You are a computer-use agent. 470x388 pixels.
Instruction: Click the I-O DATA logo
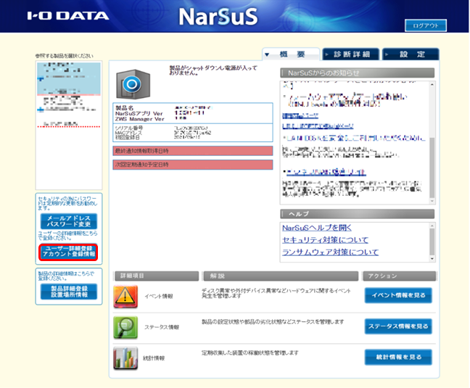point(68,16)
